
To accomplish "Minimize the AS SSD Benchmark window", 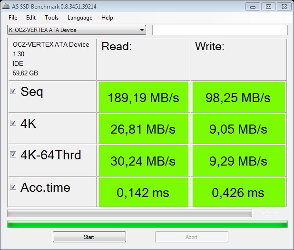I will (x=253, y=7).
